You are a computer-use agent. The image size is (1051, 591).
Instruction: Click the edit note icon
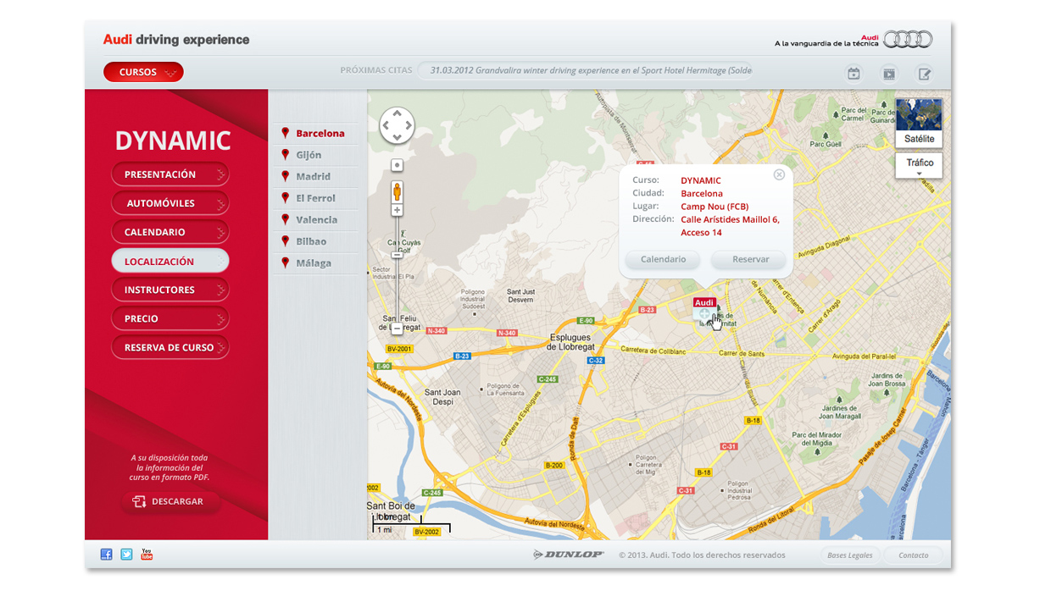(925, 74)
